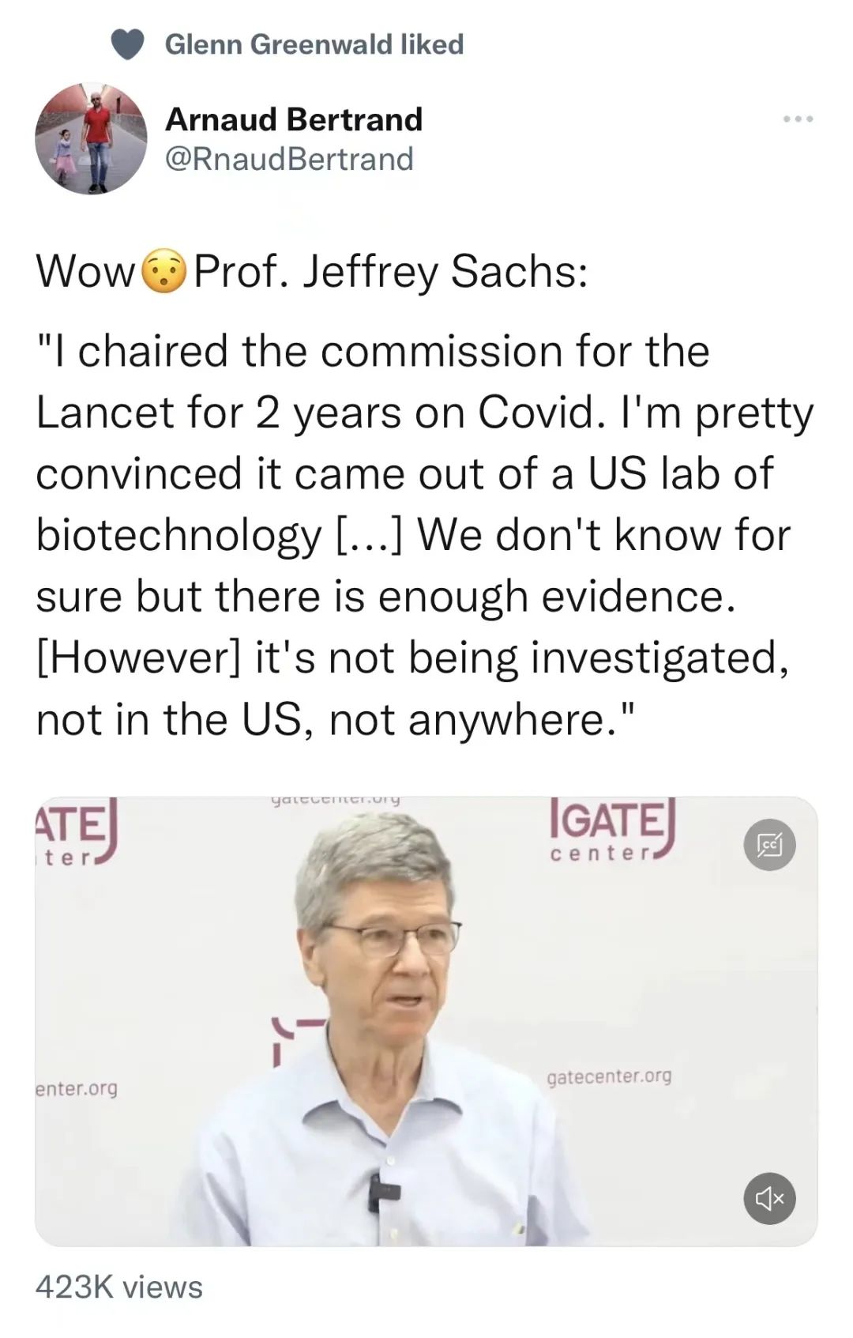
Task: Tap gatecenter.org text in video frame
Action: [x=609, y=1076]
